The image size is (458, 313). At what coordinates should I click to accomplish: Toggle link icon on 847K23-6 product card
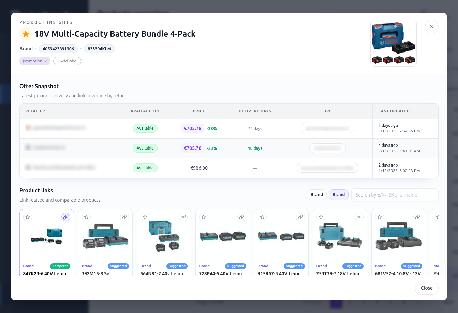coord(66,217)
